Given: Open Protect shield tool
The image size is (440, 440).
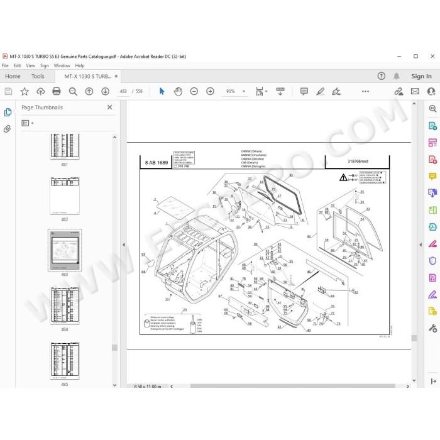Looking at the screenshot, I should [432, 261].
